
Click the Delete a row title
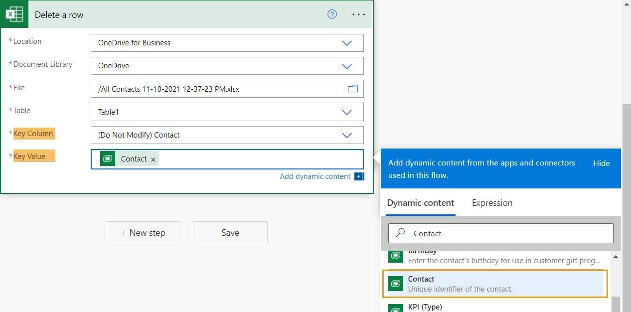point(59,14)
